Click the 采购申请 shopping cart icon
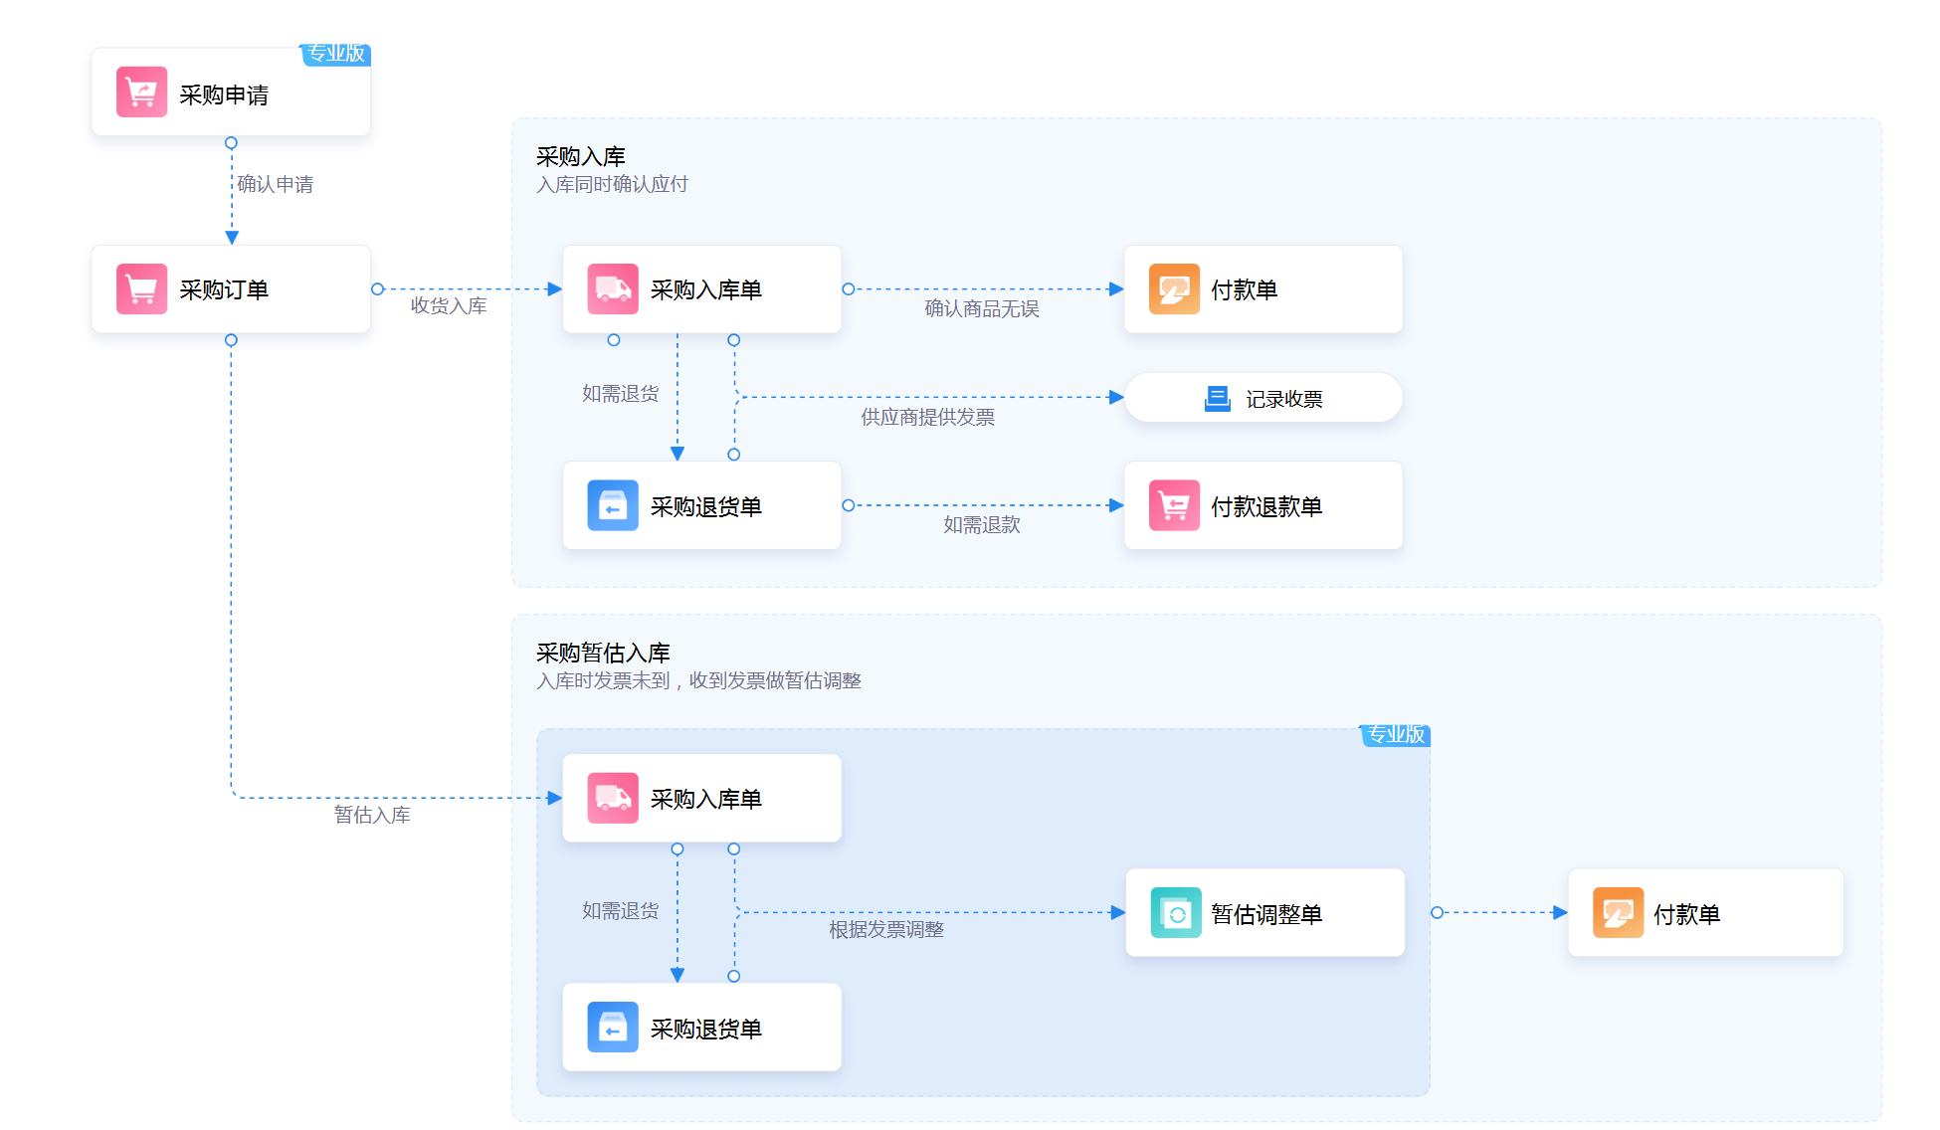1940x1130 pixels. 141,93
